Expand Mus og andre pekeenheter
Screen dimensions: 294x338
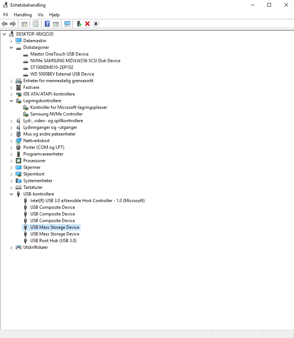11,134
